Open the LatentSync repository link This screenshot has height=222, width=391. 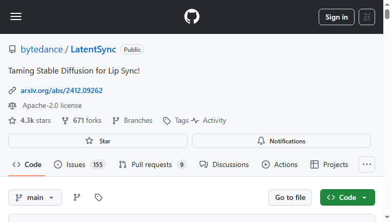(93, 49)
